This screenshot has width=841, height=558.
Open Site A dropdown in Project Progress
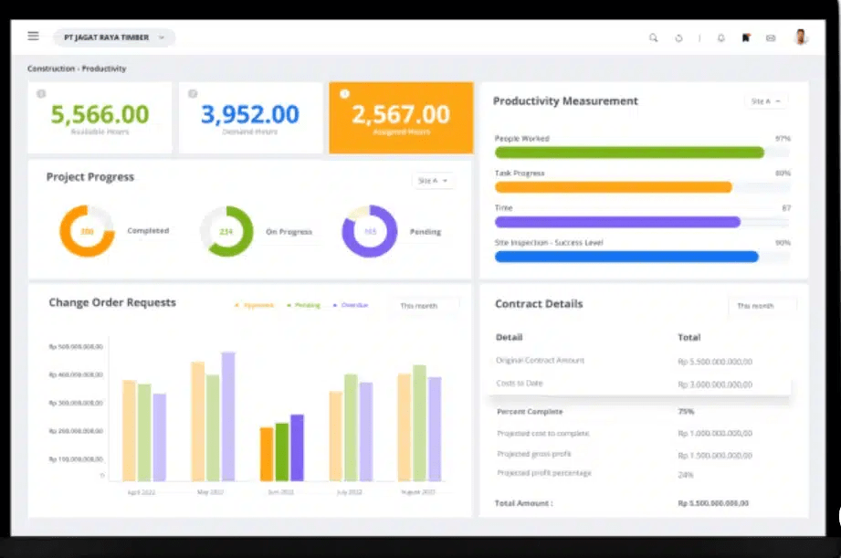[x=433, y=181]
